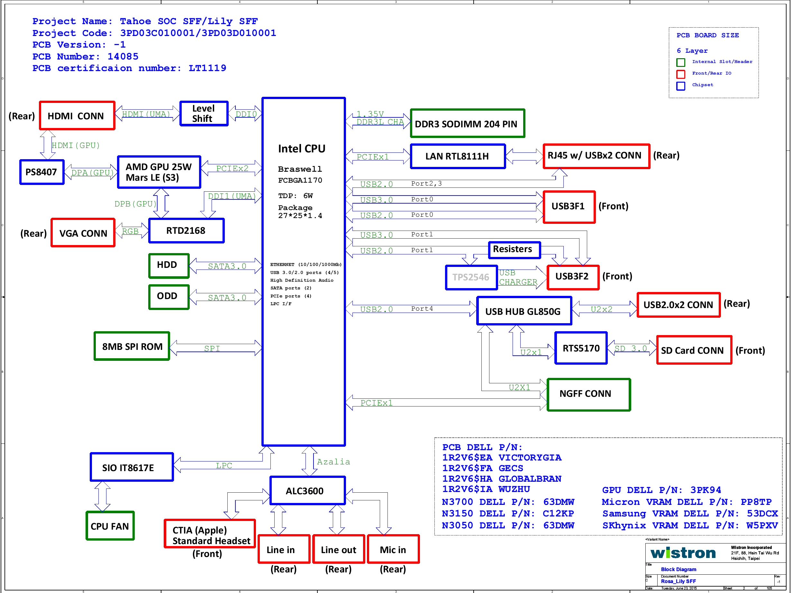792x593 pixels.
Task: Click the USB HUB GL850G block
Action: pyautogui.click(x=524, y=311)
